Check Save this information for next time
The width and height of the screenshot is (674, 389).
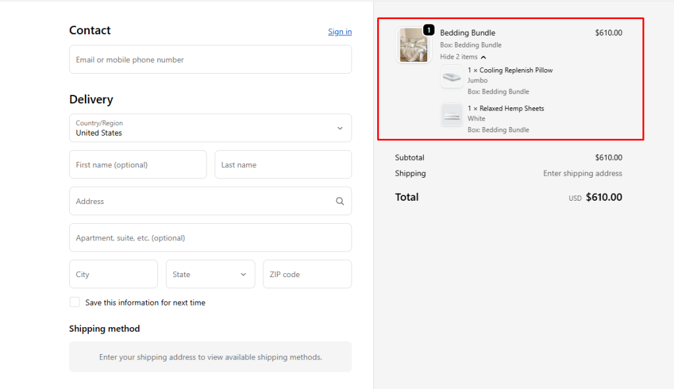[x=75, y=302]
